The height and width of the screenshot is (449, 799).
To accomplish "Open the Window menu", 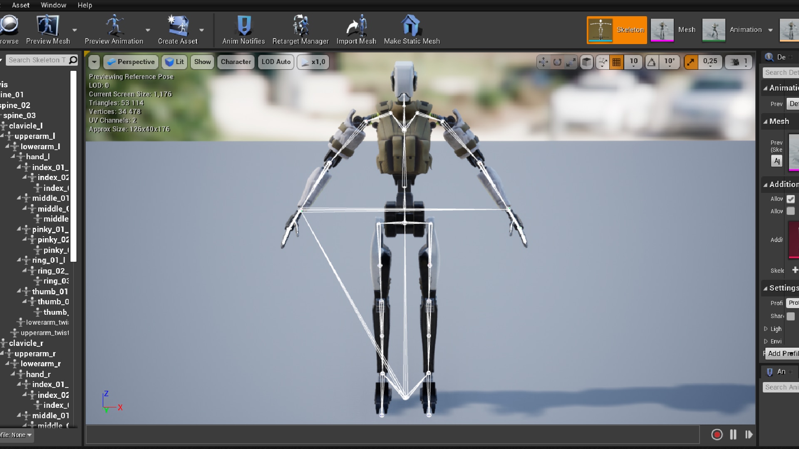I will [x=53, y=5].
